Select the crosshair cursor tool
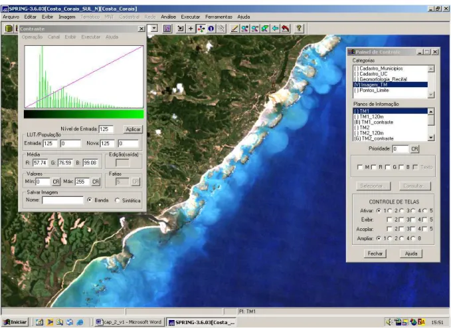Screen dimensions: 451x328 [191, 29]
